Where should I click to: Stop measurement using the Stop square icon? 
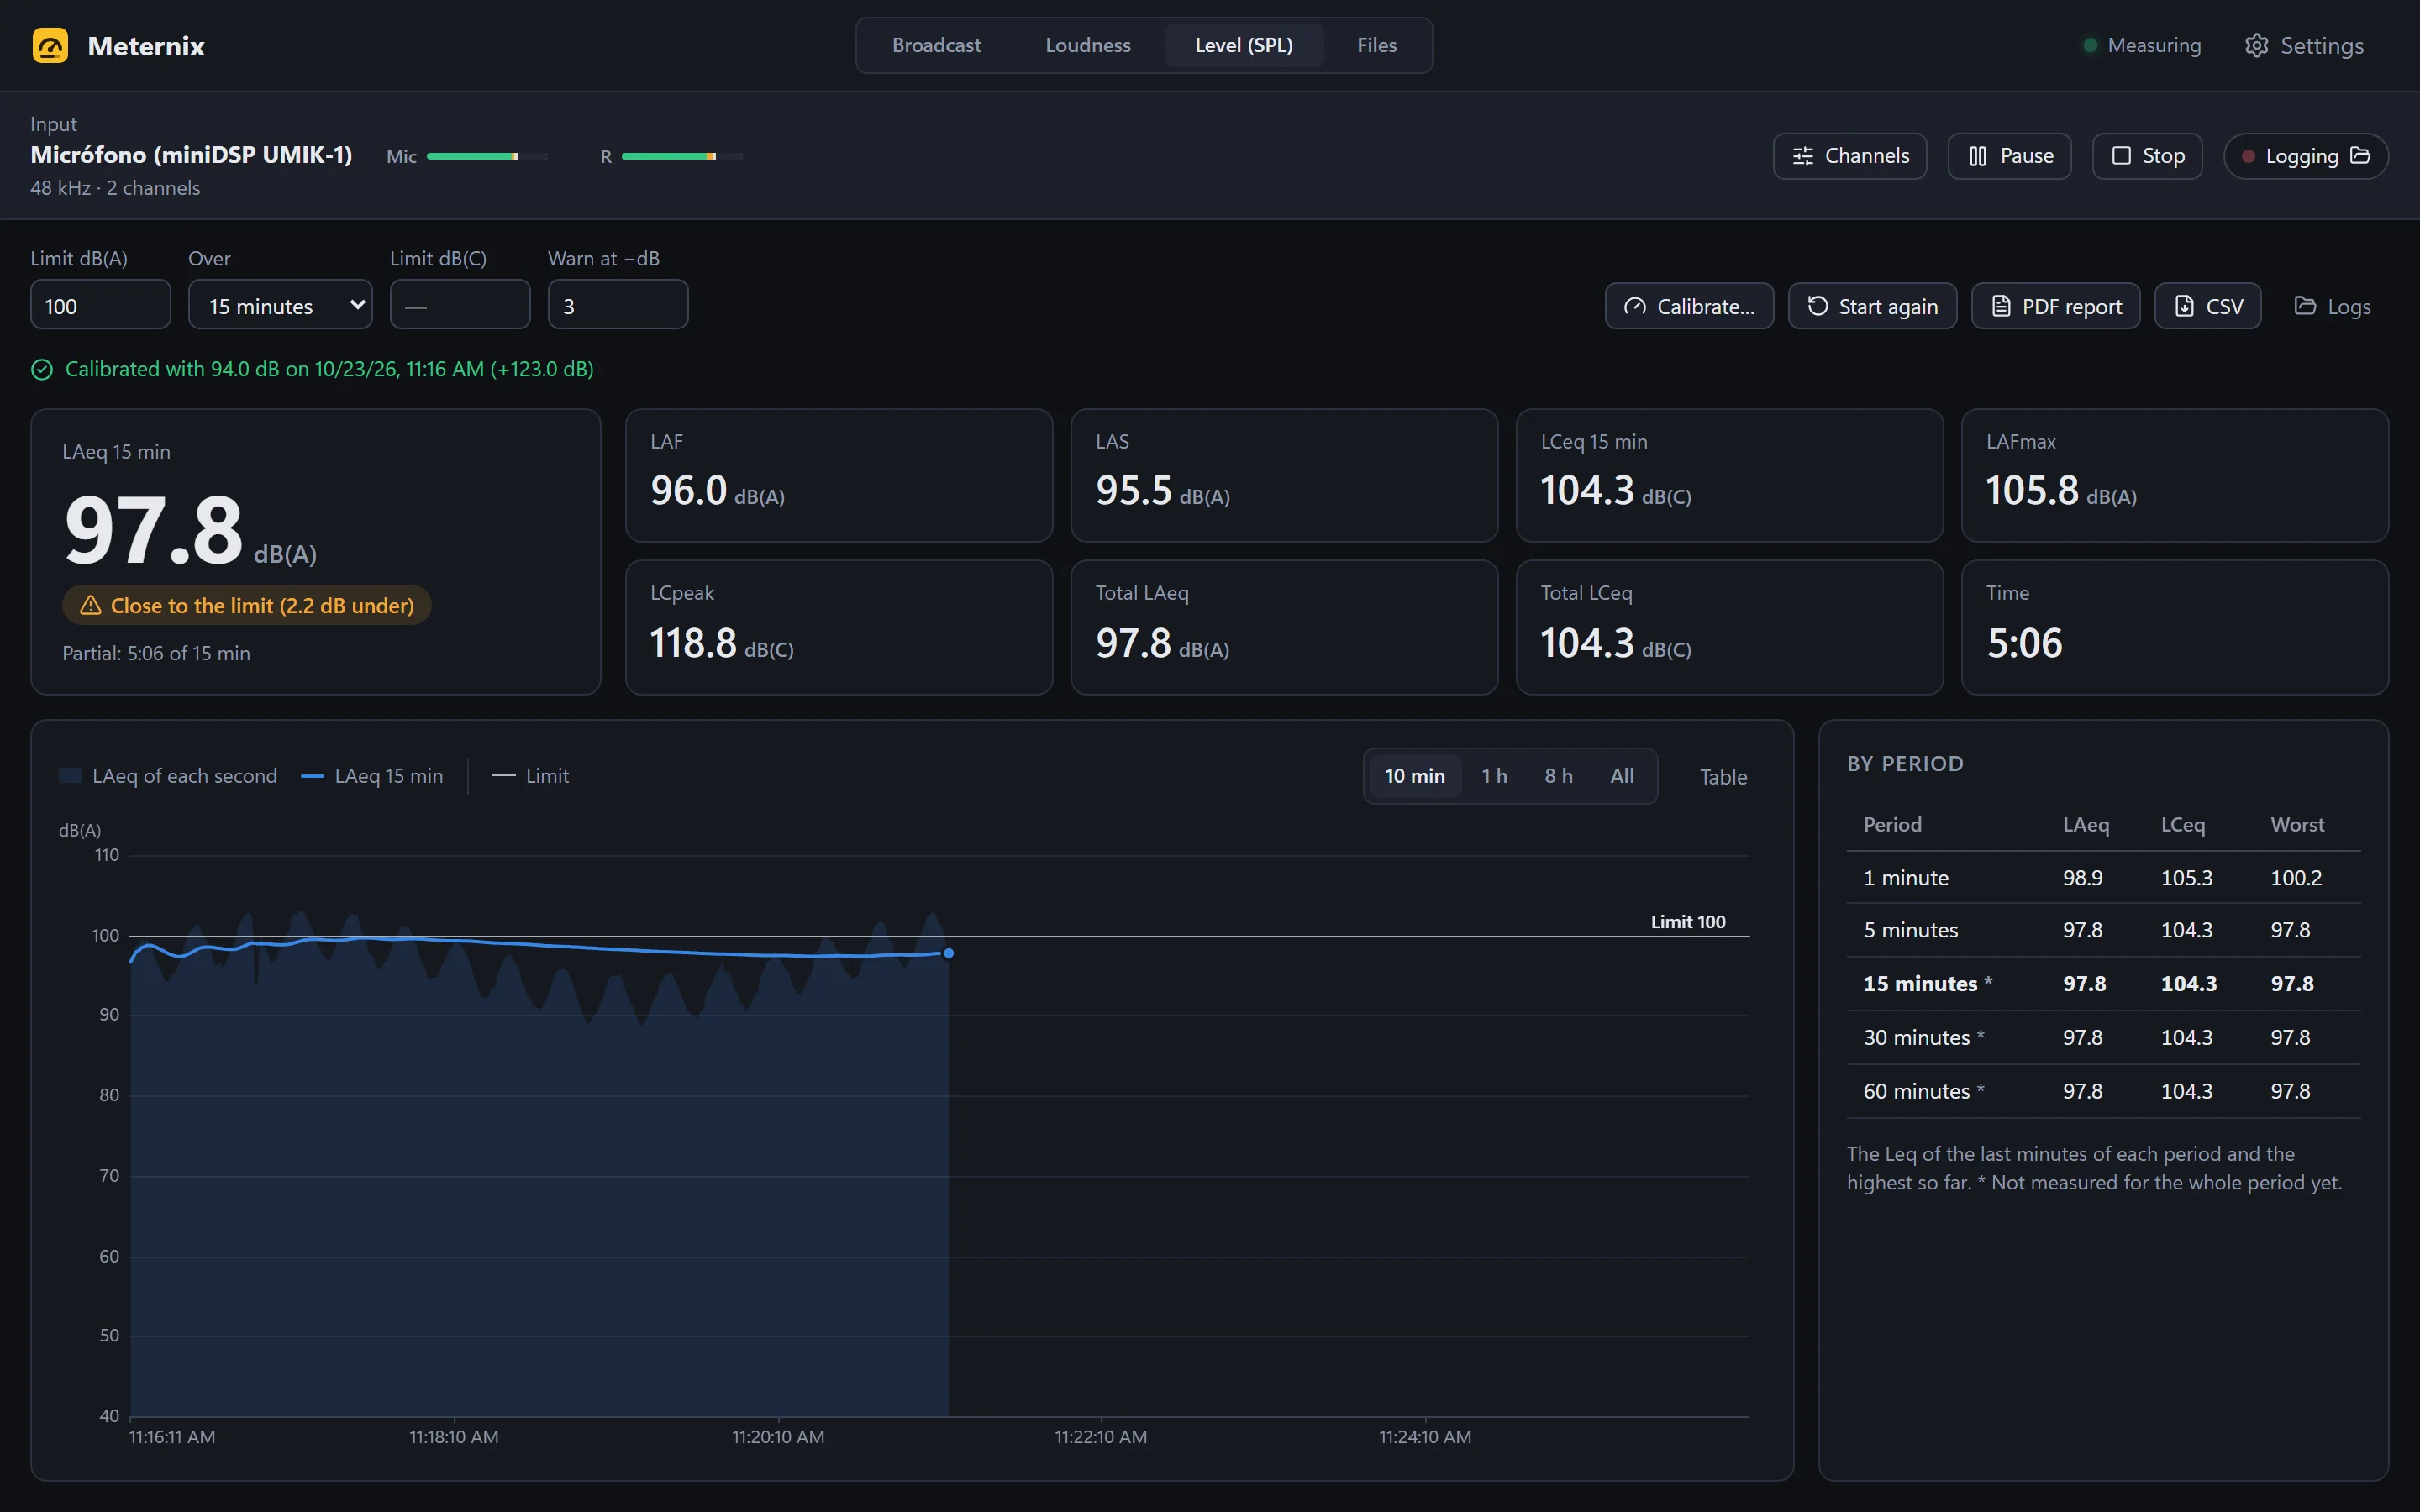click(x=2121, y=156)
